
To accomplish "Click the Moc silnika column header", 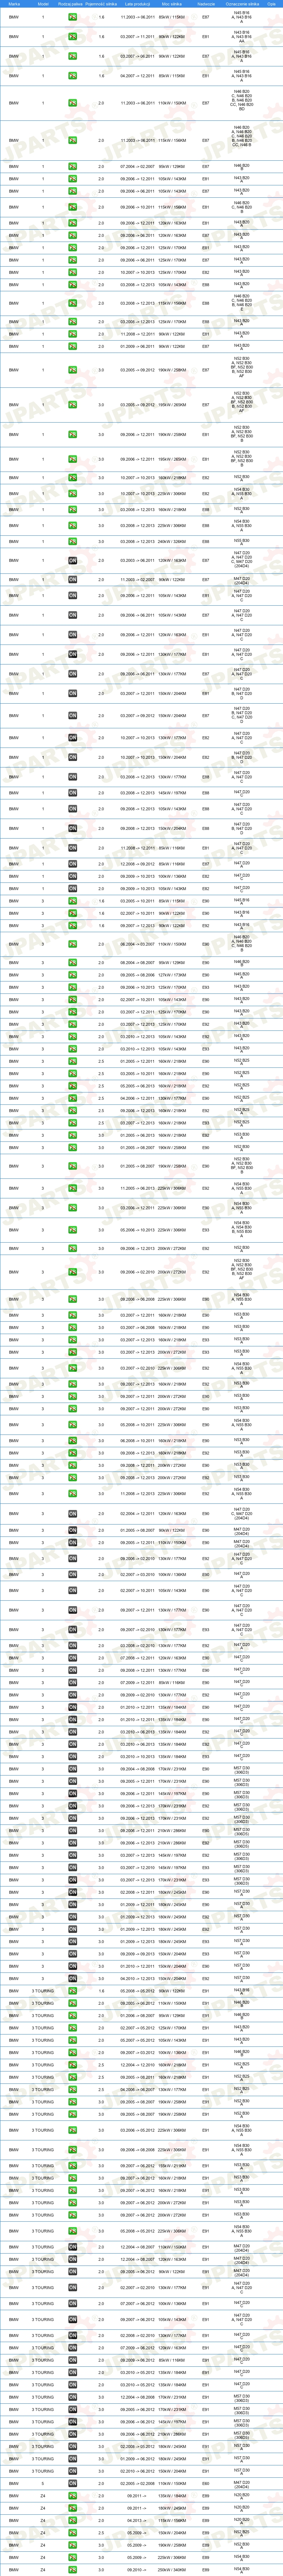I will (172, 4).
